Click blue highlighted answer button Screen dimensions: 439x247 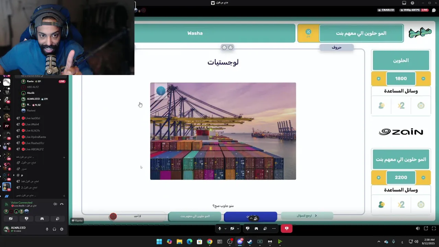pyautogui.click(x=250, y=216)
